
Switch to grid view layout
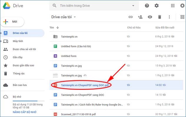(x=182, y=17)
